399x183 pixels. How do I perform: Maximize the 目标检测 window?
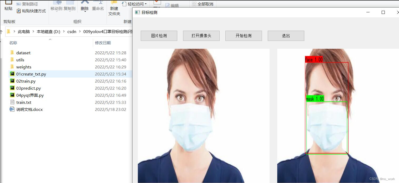click(x=383, y=12)
